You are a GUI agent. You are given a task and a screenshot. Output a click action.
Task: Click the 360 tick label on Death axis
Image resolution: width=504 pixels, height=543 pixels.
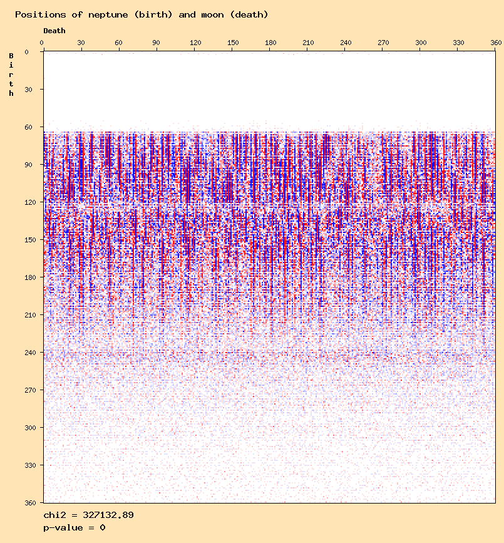coord(496,43)
